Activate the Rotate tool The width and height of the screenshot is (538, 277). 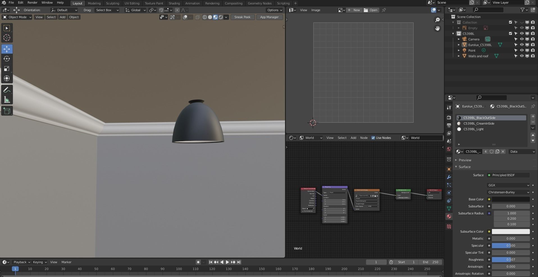[x=7, y=59]
